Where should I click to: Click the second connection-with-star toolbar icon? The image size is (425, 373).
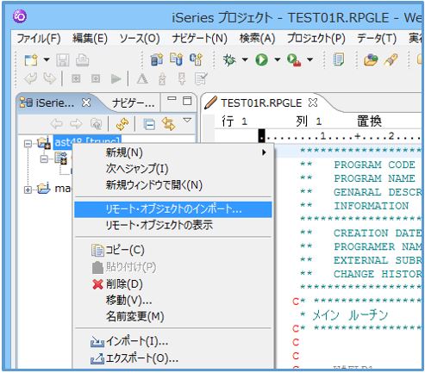[x=176, y=59]
